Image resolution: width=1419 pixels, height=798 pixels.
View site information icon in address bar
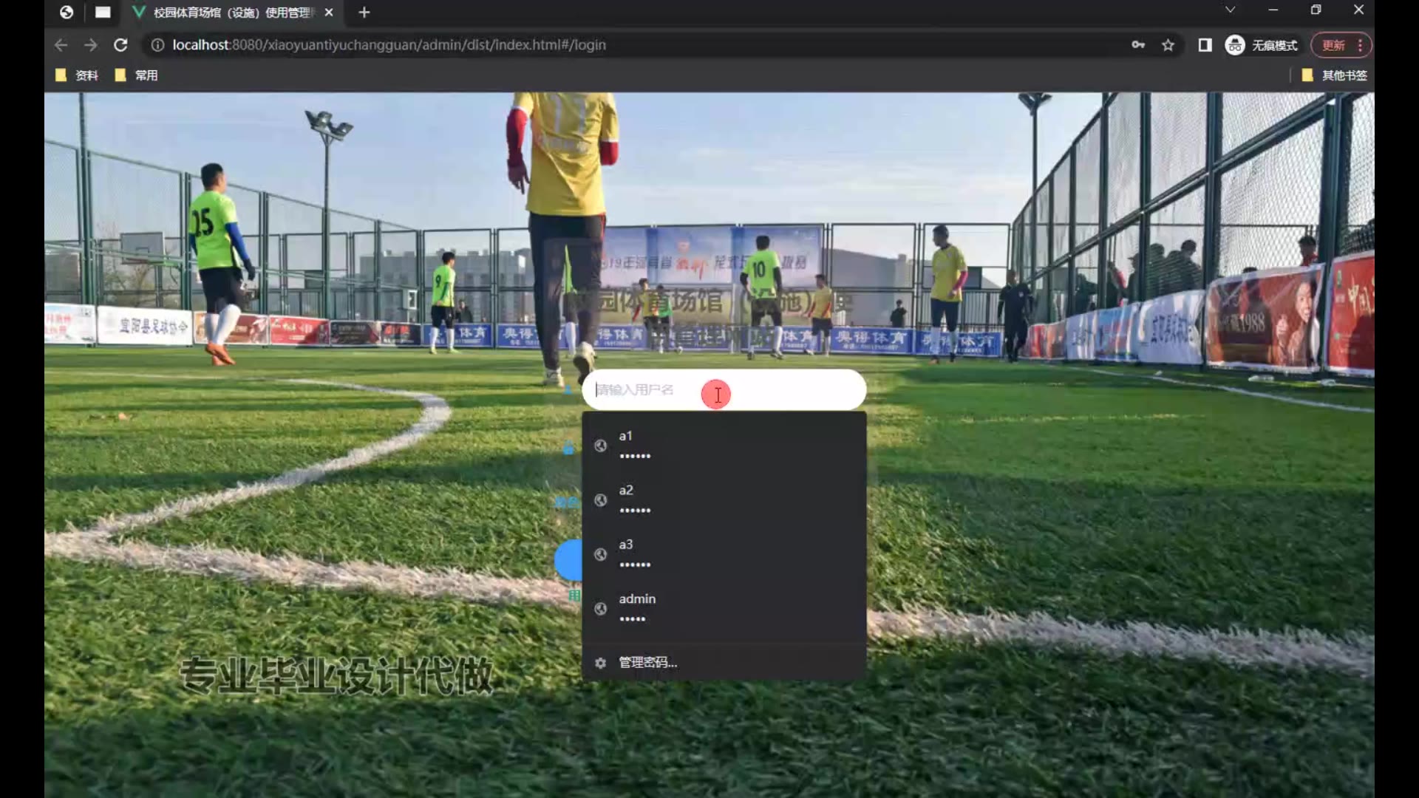point(157,45)
